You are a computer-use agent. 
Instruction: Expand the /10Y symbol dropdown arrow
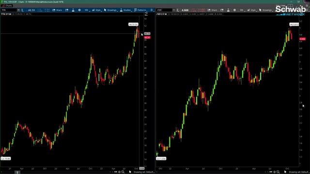click(x=174, y=10)
